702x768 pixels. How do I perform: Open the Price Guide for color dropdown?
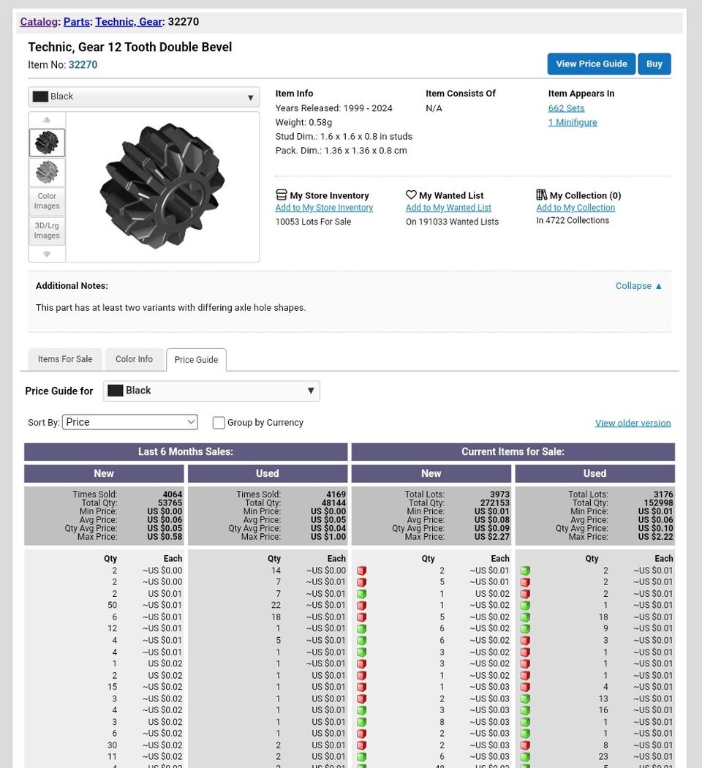point(211,391)
